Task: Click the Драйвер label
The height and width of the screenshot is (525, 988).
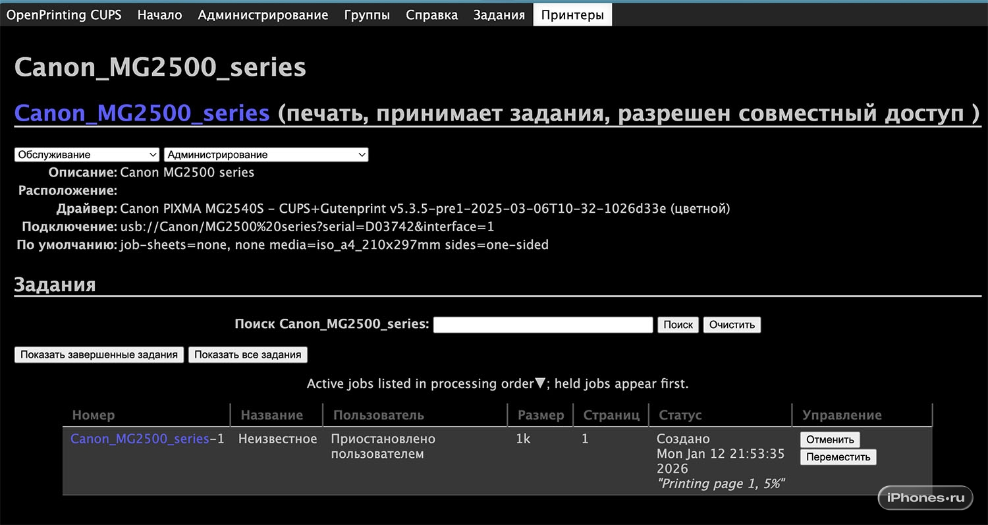Action: pos(87,209)
